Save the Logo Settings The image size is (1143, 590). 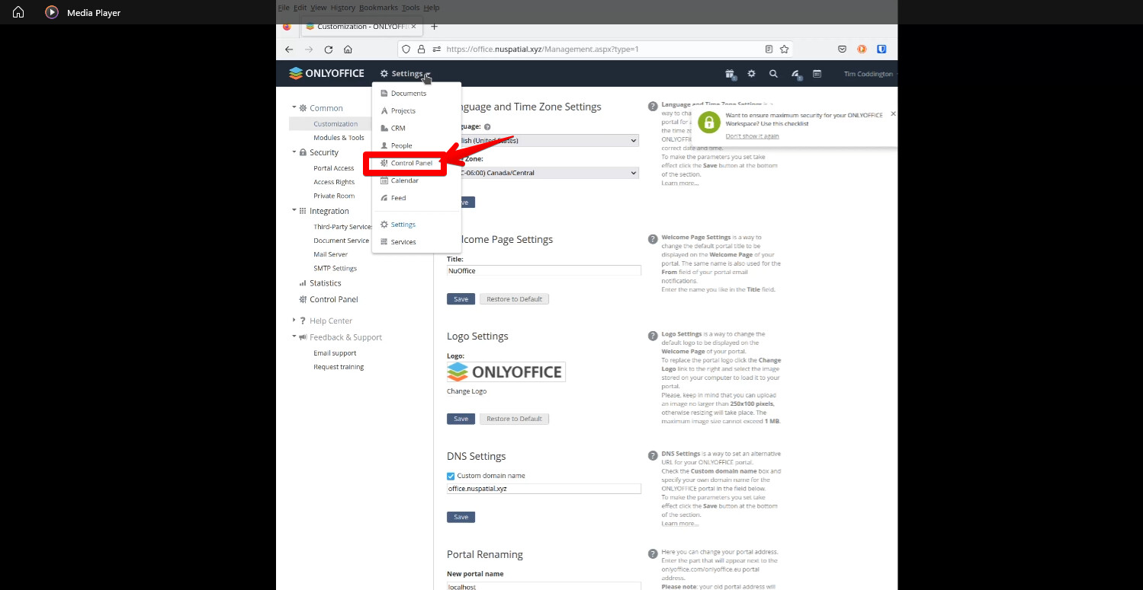(461, 419)
